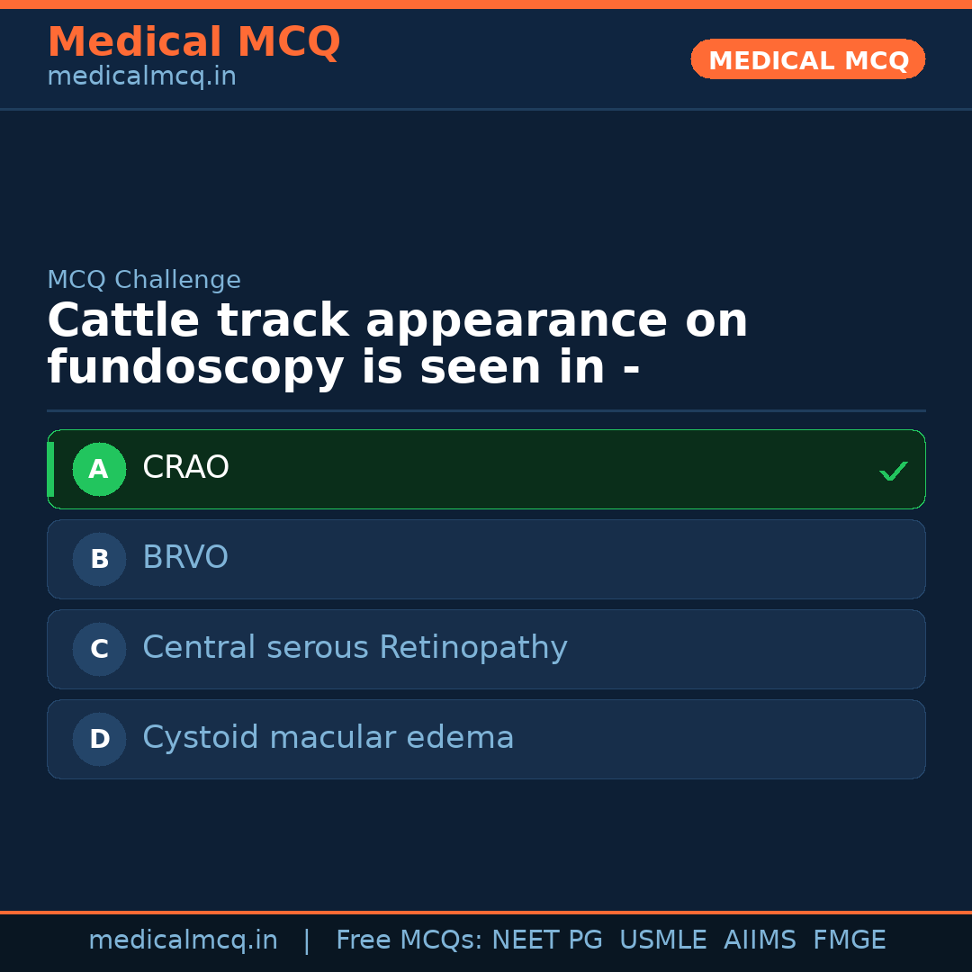Click the circular D badge icon
Image resolution: width=972 pixels, height=972 pixels.
[99, 739]
